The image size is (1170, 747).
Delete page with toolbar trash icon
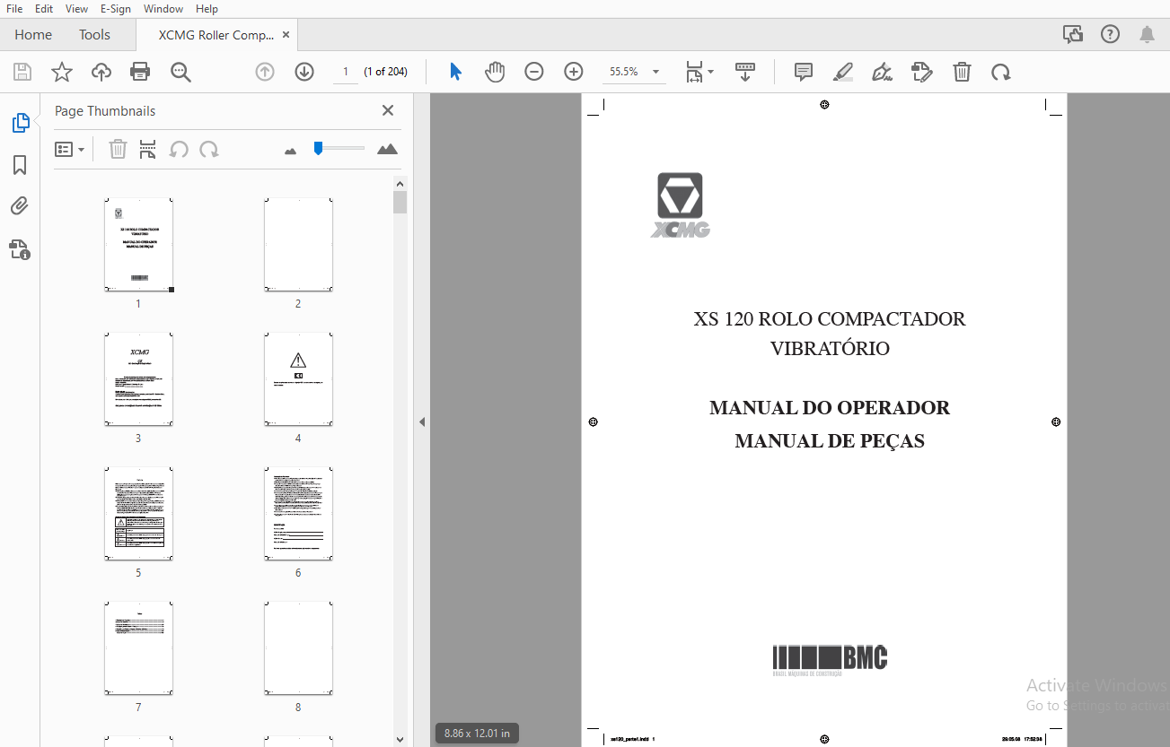(962, 72)
